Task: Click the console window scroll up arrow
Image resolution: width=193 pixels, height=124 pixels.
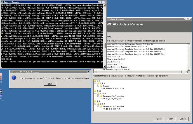Action: [104, 5]
